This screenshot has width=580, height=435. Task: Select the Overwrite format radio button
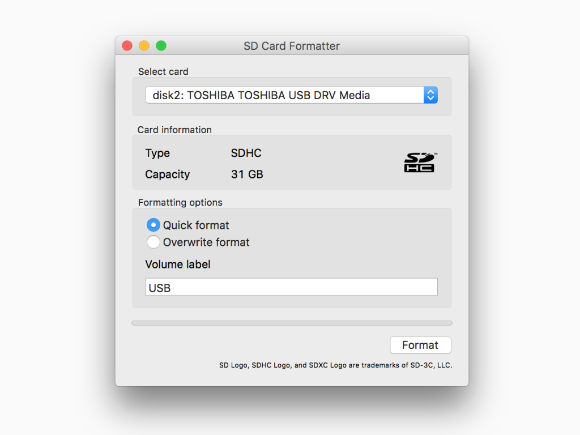153,242
